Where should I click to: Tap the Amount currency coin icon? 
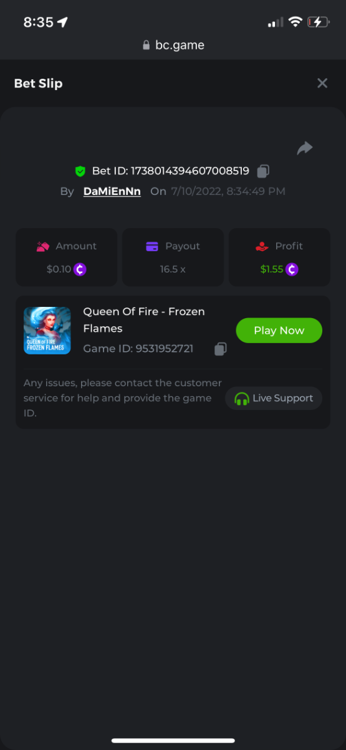pos(80,269)
